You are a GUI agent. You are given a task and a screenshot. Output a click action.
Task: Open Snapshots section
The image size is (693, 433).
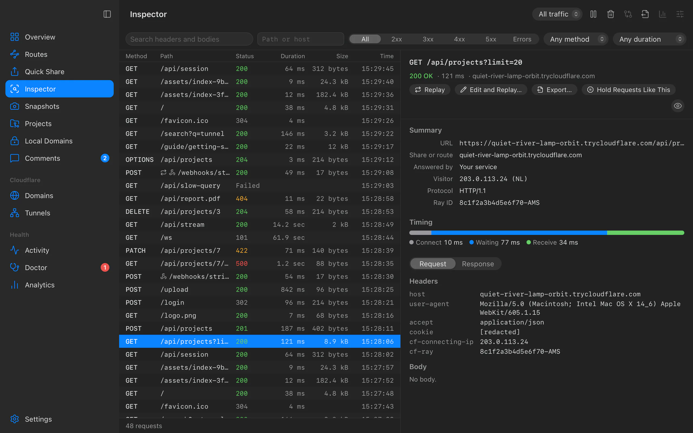coord(60,106)
